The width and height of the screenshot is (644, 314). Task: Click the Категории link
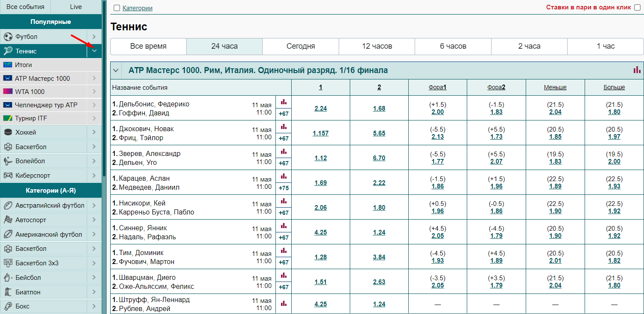click(138, 8)
